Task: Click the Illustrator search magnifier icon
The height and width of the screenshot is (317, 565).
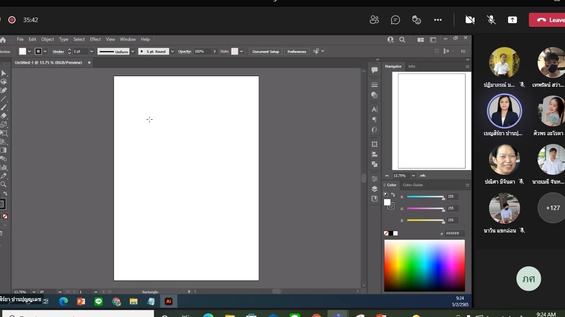Action: tap(402, 40)
